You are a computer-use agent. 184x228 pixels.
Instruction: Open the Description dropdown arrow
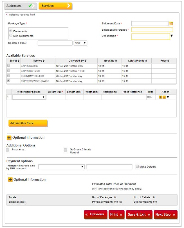(172, 36)
